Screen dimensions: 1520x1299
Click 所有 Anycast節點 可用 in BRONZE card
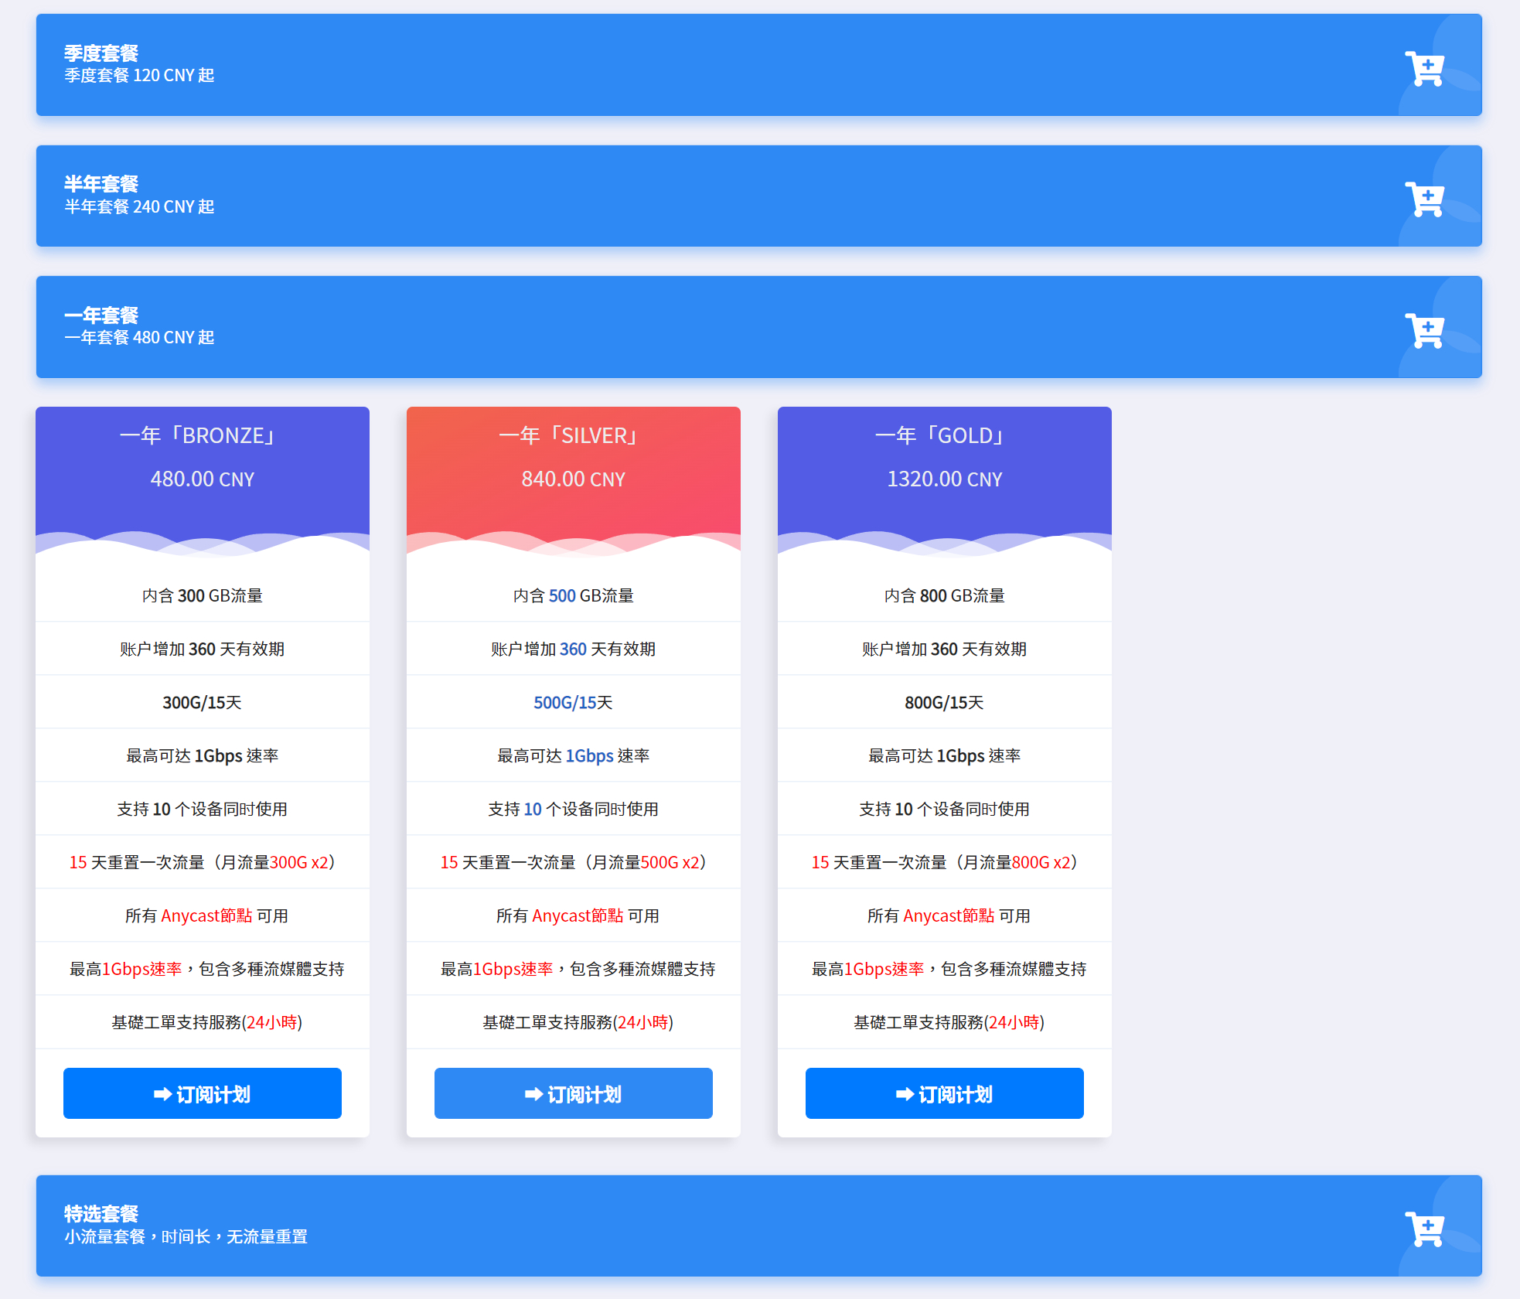click(206, 915)
